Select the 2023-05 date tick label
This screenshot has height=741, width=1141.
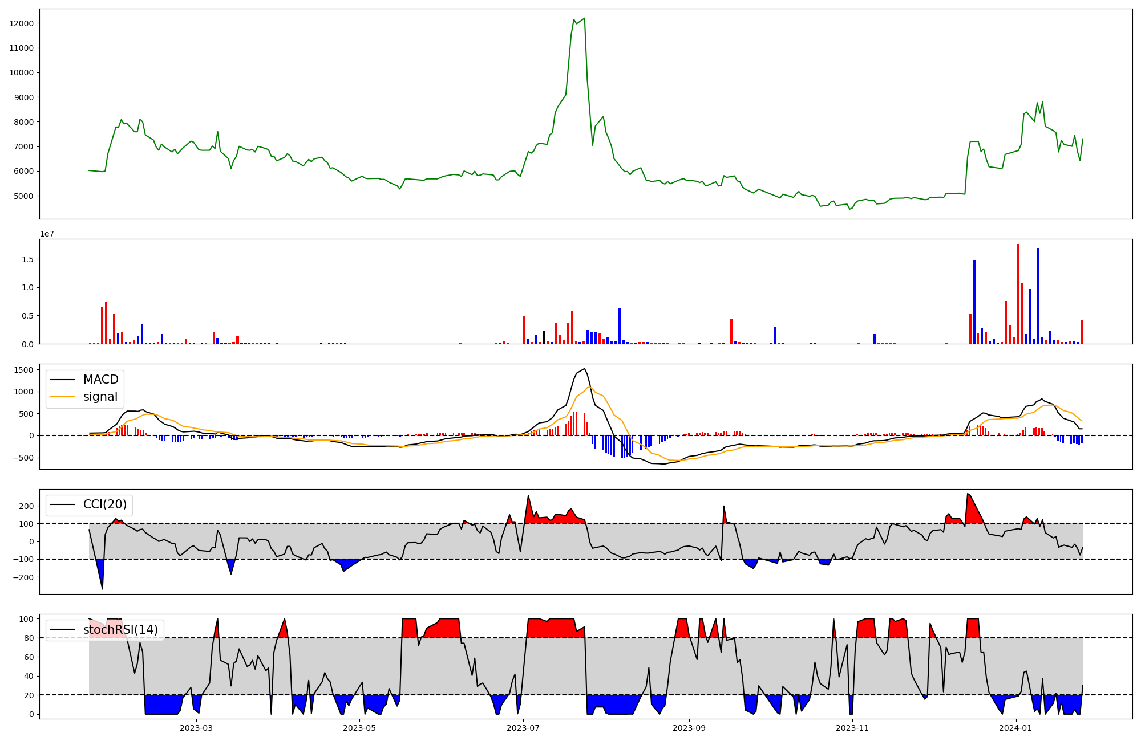pos(359,728)
